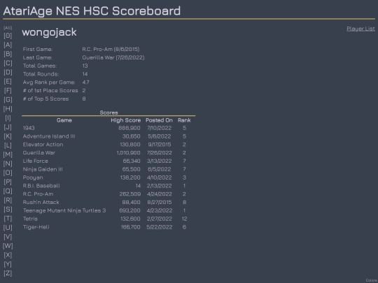This screenshot has height=283, width=378.
Task: Click the High Score column header
Action: point(125,120)
